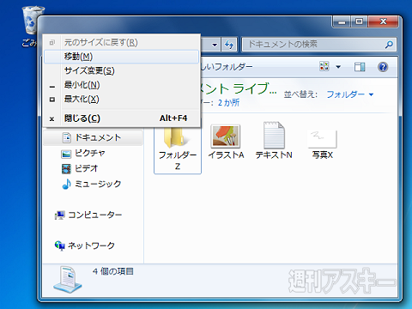Click the コンピューター monitor icon
Viewport: 412px width, 309px height.
59,215
